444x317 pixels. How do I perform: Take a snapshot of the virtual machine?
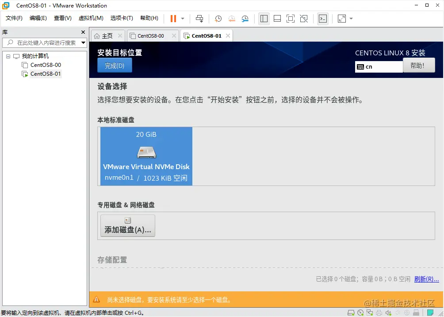pos(217,18)
